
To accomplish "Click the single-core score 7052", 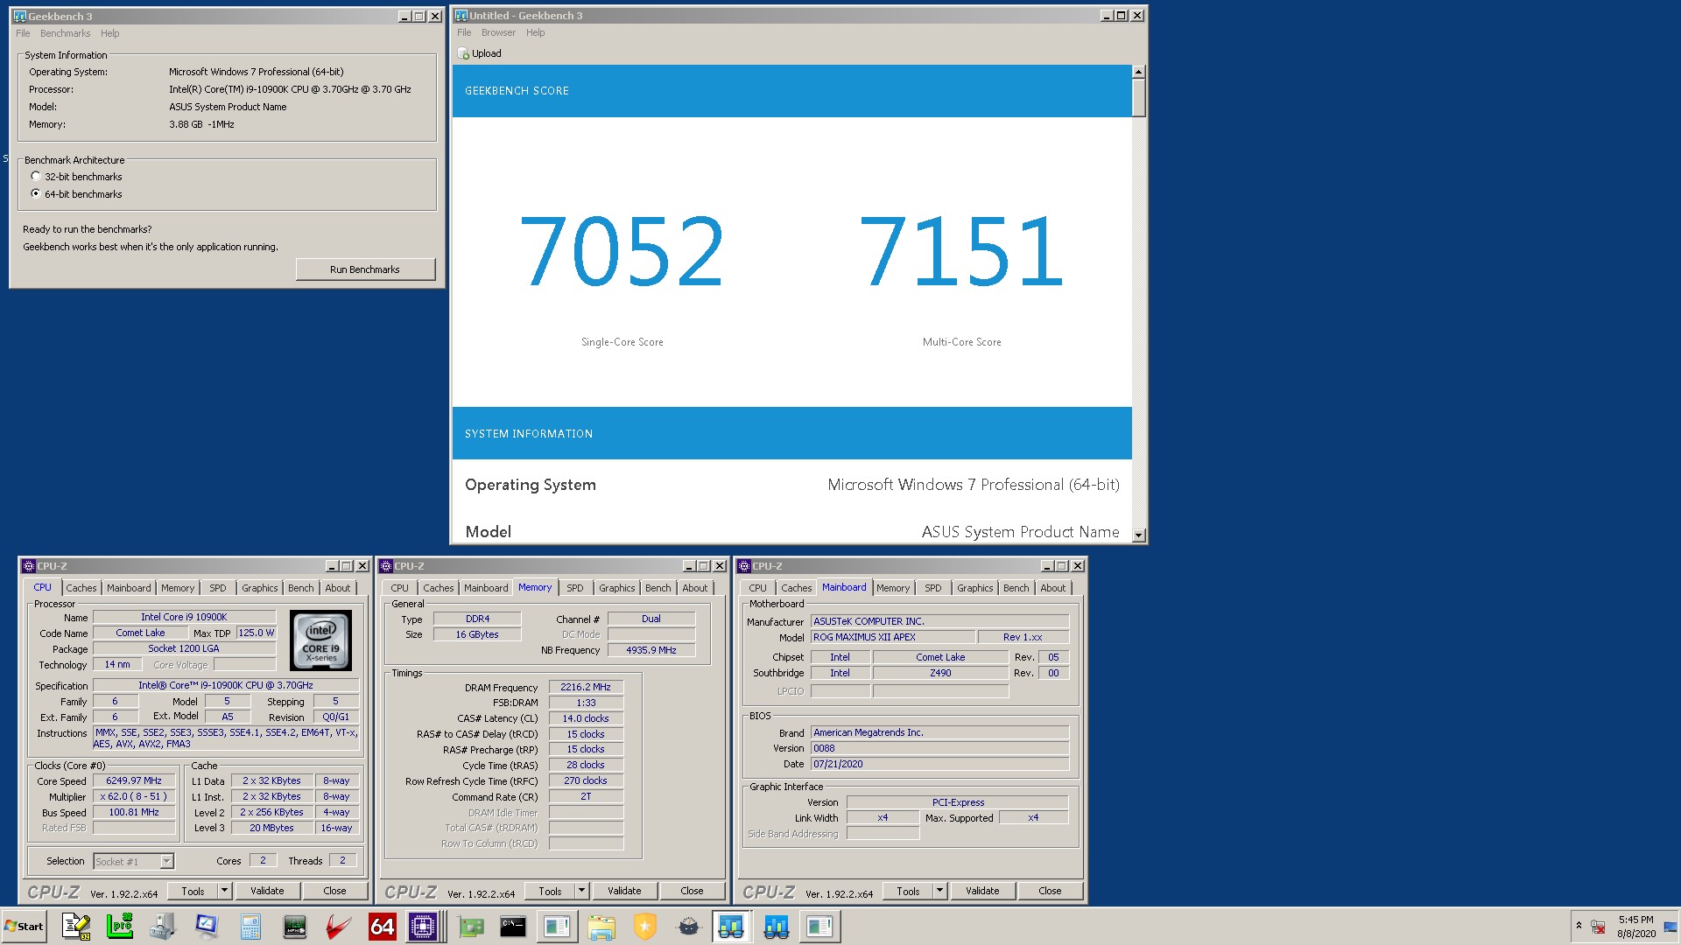I will coord(622,252).
